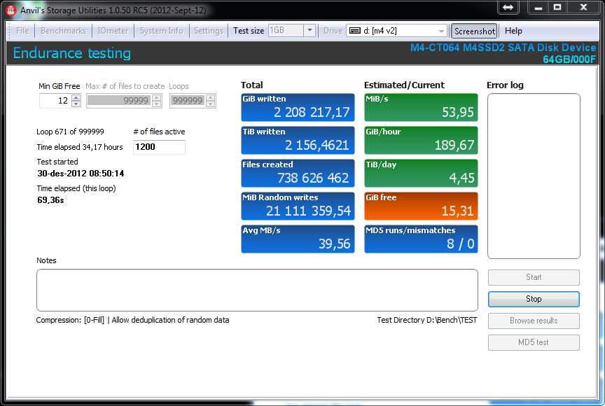Increase Min GiB Free with up arrow

(76, 97)
